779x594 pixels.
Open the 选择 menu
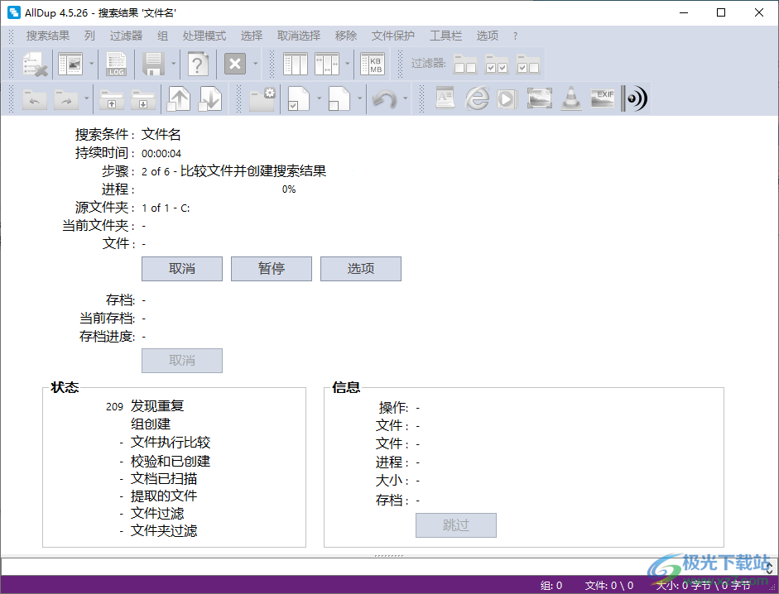click(252, 36)
